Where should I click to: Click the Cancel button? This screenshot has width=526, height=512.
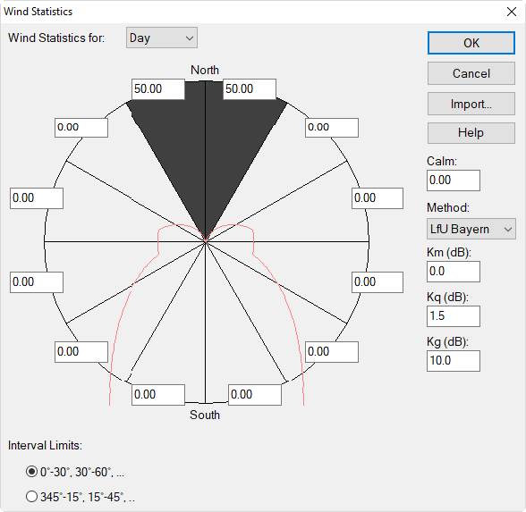tap(471, 73)
